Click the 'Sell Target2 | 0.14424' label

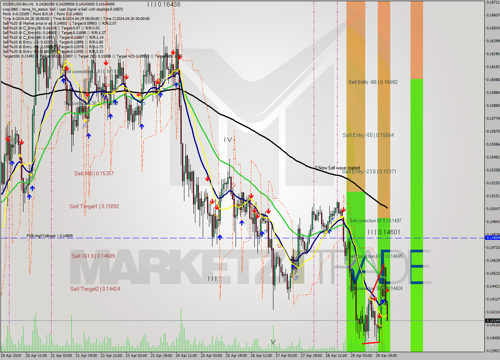[95, 289]
